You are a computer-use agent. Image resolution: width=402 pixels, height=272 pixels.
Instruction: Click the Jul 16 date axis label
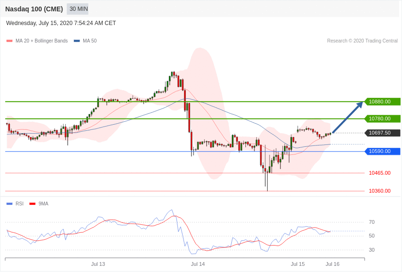(x=332, y=264)
